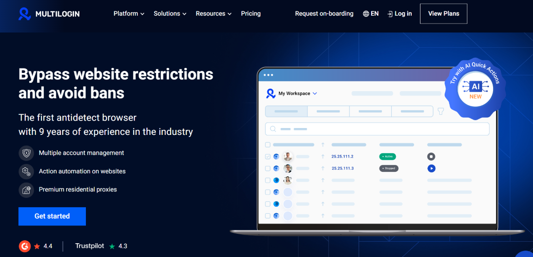This screenshot has height=257, width=533.
Task: Open the Platform menu
Action: click(x=129, y=14)
